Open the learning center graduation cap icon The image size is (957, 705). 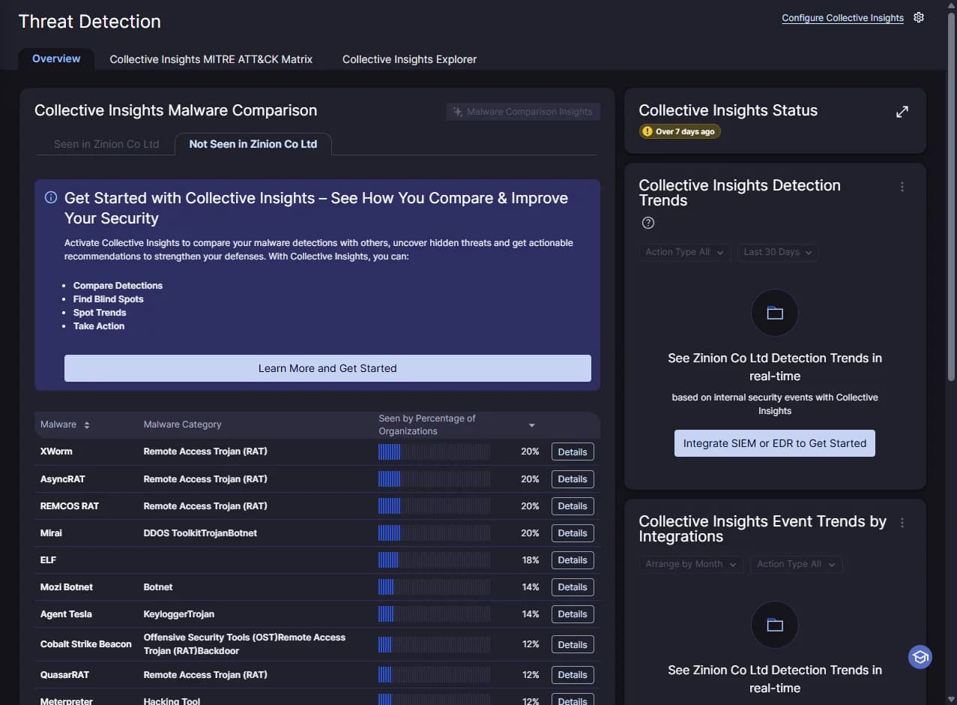(x=920, y=657)
